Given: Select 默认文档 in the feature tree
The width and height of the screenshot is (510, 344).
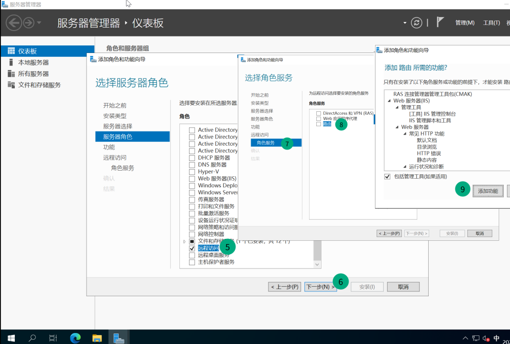Looking at the screenshot, I should point(427,140).
